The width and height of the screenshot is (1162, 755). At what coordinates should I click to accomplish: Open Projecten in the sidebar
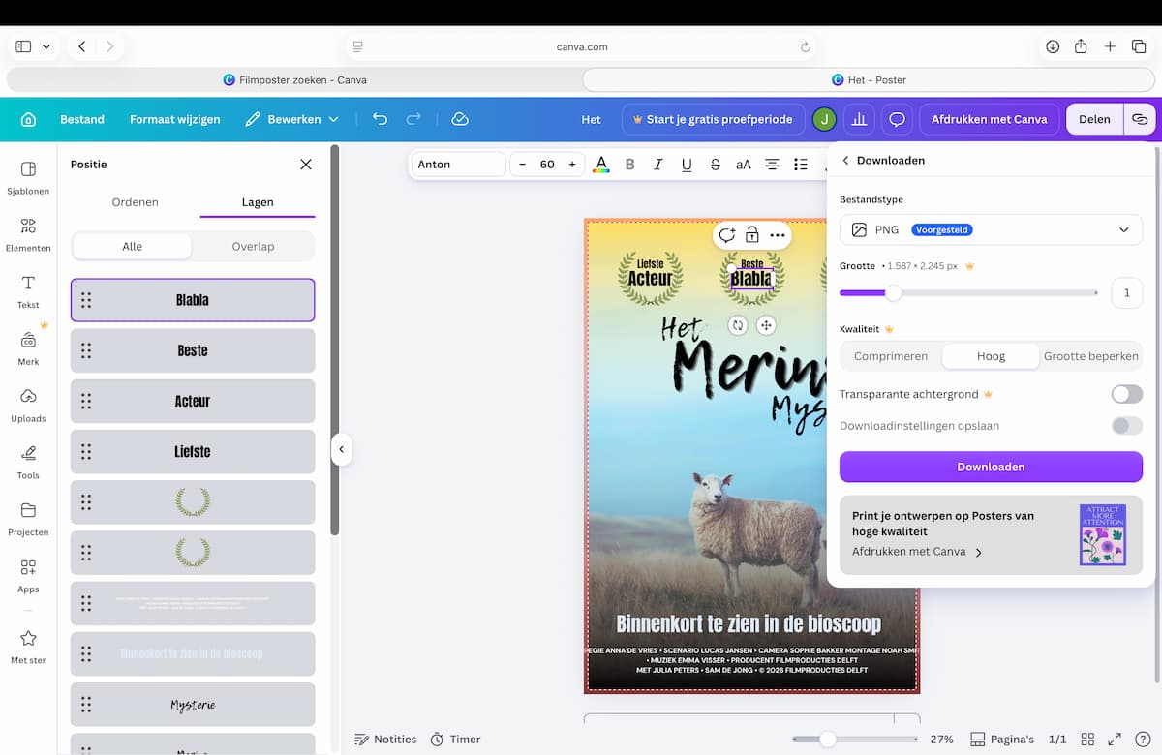pos(28,519)
